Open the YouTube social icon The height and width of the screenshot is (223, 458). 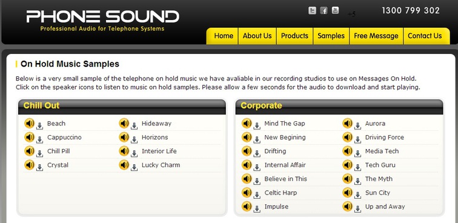click(x=336, y=10)
